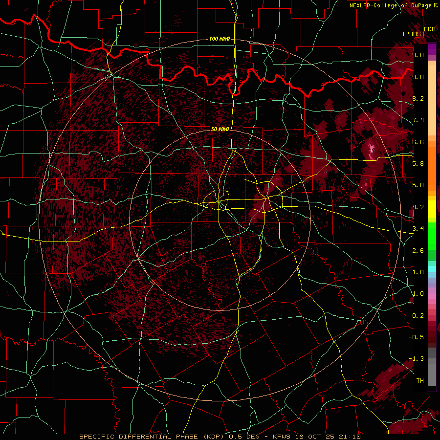This screenshot has width=440, height=440.
Task: Click the [PHAS] units label
Action: (x=413, y=34)
